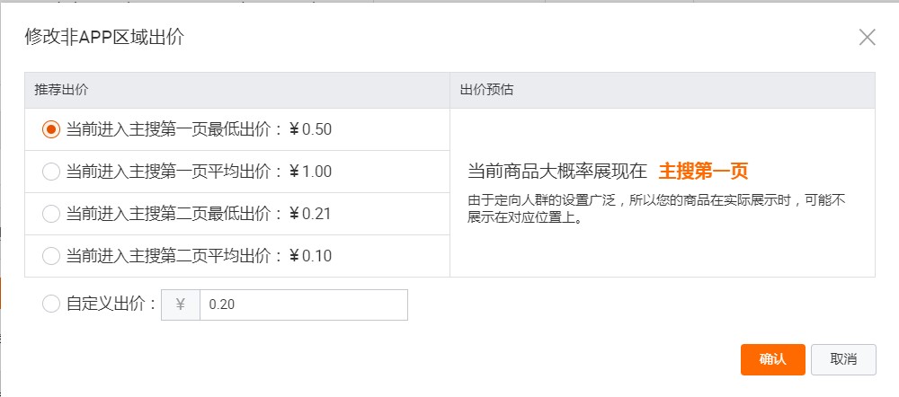The width and height of the screenshot is (899, 397).
Task: Choose the 主搜第一页平均出价 radio option
Action: (x=51, y=172)
